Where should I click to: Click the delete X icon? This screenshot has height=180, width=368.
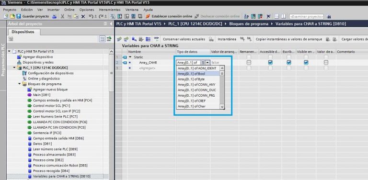click(83, 16)
